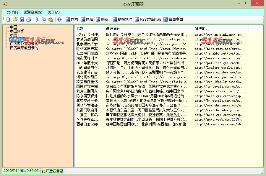This screenshot has height=176, width=266.
Task: Click the Save floppy disk icon
Action: pos(22,19)
